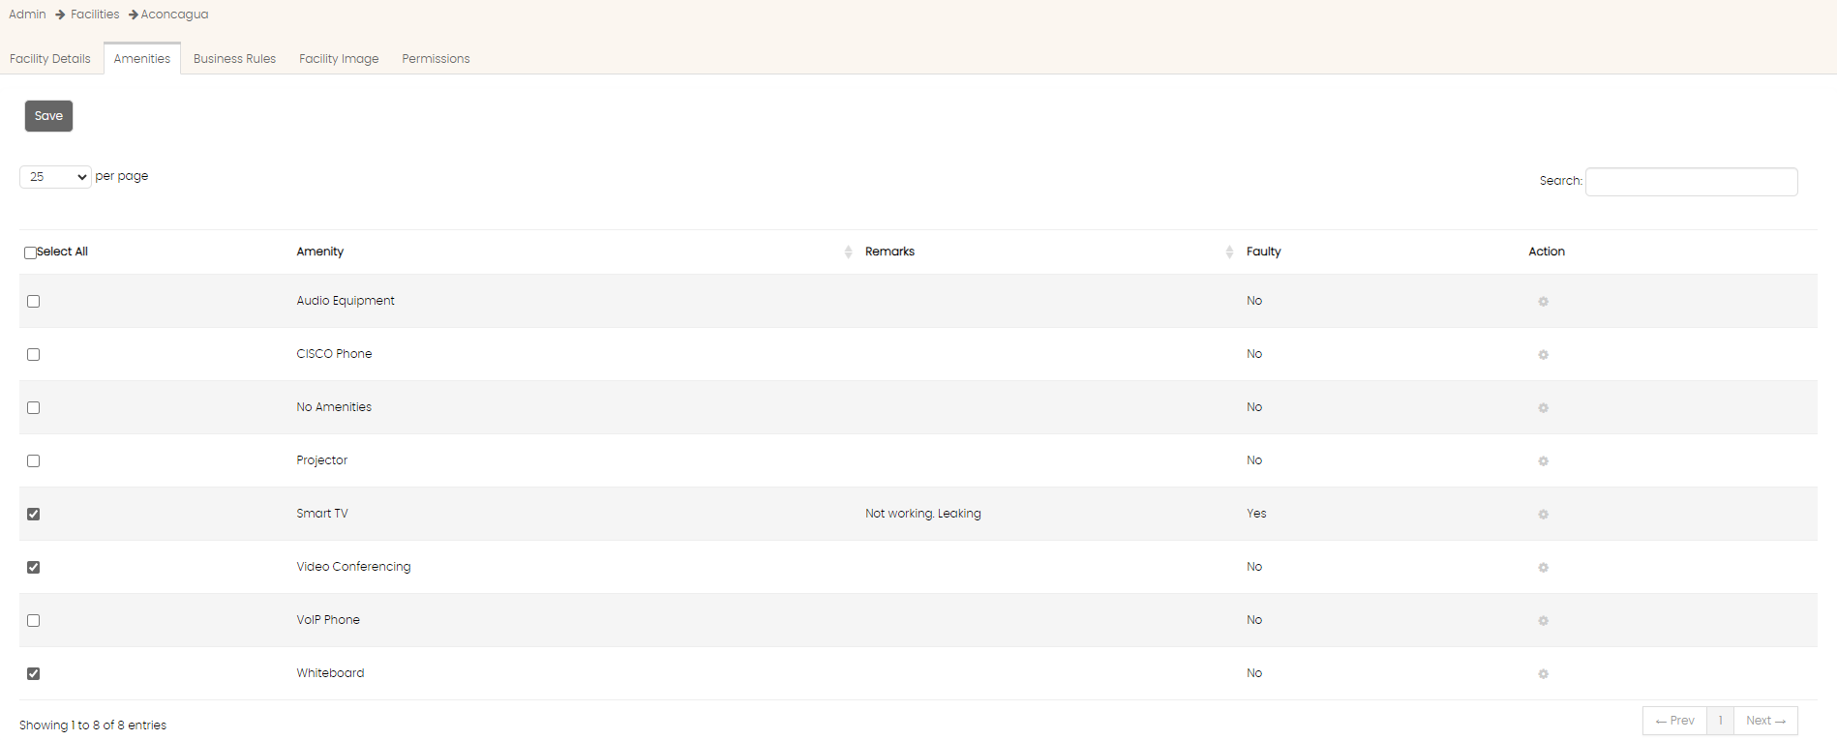Click the 'Whiteboard' amenity name
1837x740 pixels.
330,673
